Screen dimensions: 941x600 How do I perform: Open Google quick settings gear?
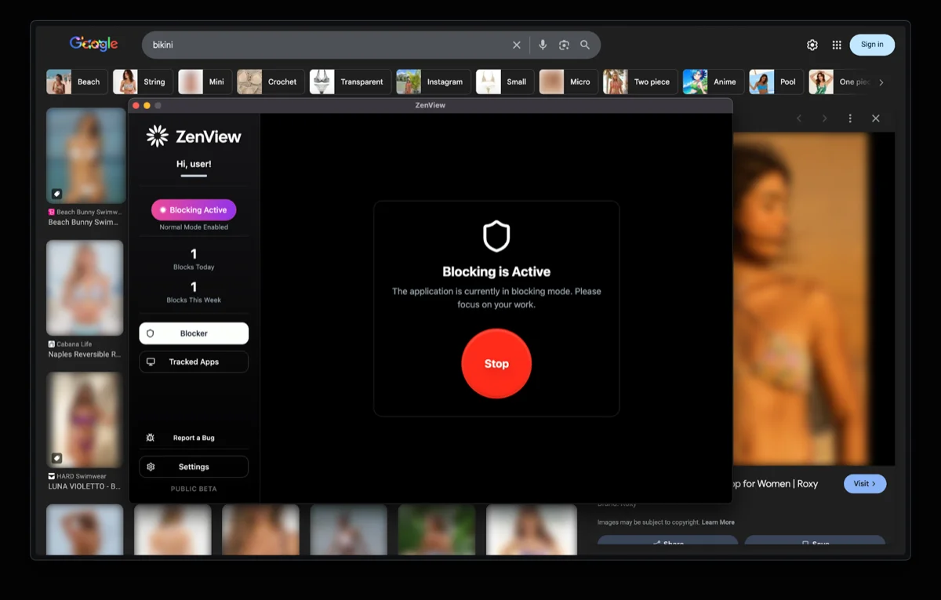tap(812, 45)
